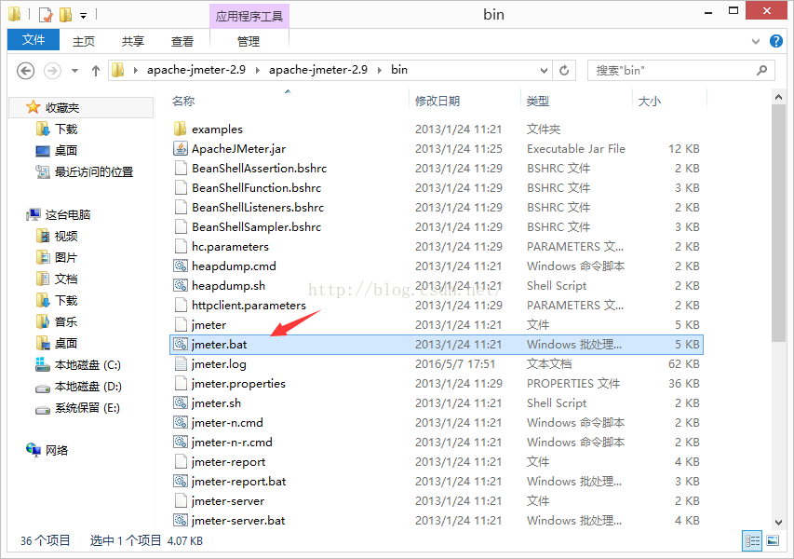This screenshot has height=559, width=794.
Task: Click apache-jmeter-2.9 first breadcrumb segment
Action: pyautogui.click(x=196, y=70)
